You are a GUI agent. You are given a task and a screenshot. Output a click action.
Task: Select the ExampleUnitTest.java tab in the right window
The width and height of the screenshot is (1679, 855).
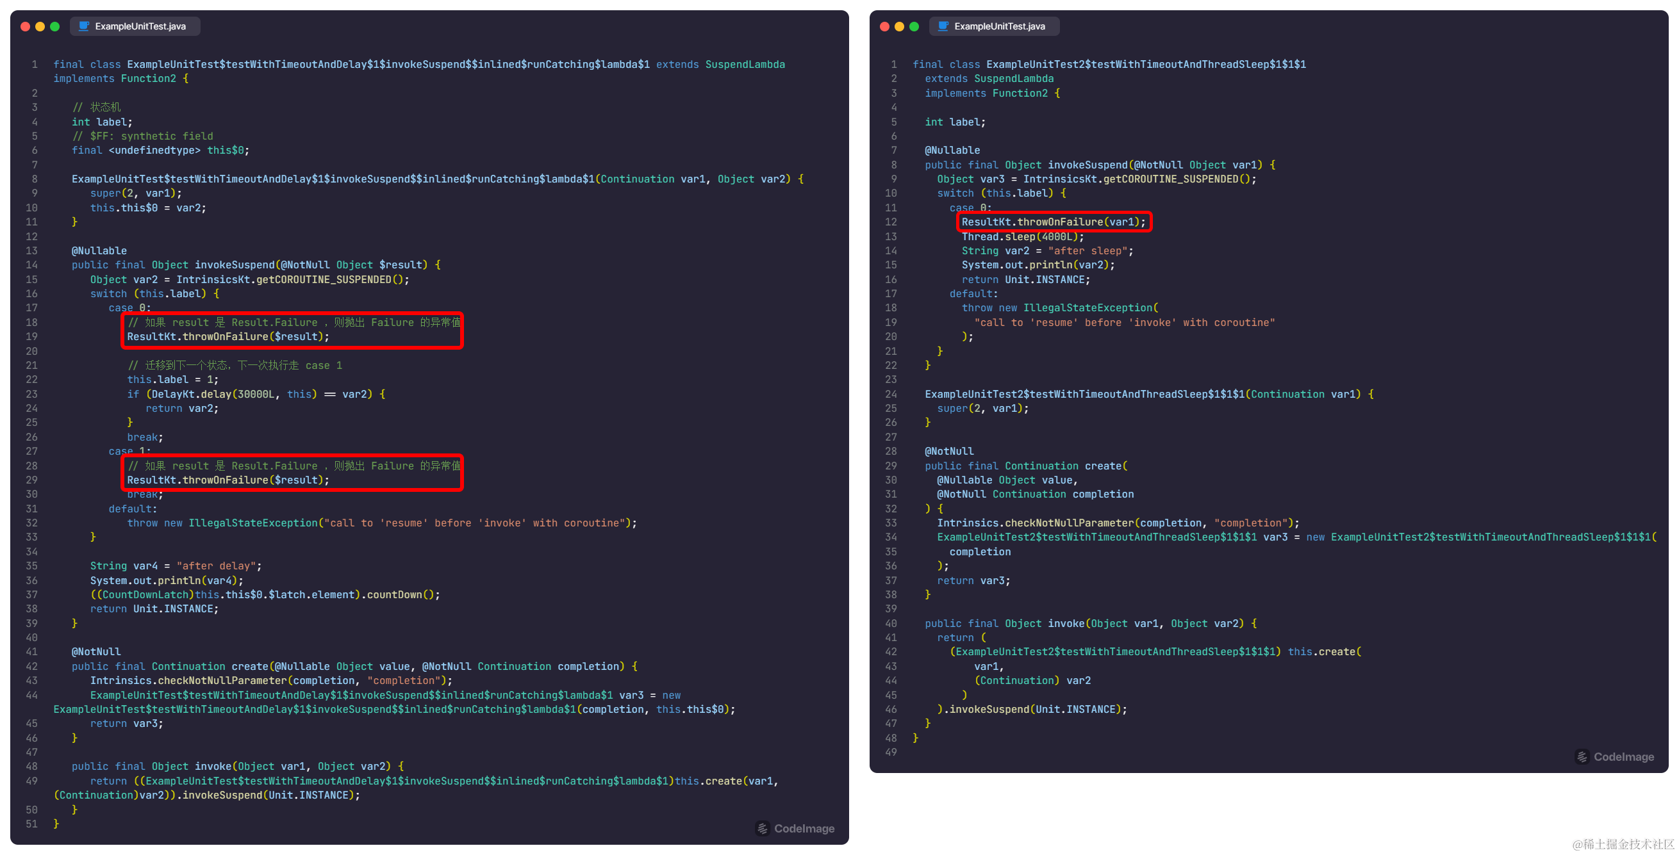pyautogui.click(x=994, y=26)
